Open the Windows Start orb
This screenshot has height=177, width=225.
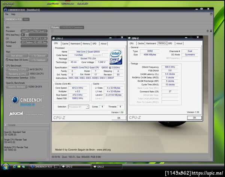click(x=6, y=166)
